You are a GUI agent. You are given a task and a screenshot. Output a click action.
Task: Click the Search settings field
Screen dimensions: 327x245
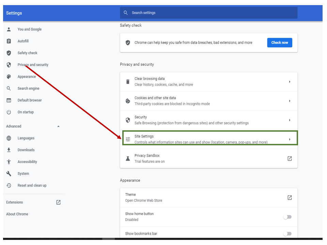pyautogui.click(x=208, y=13)
